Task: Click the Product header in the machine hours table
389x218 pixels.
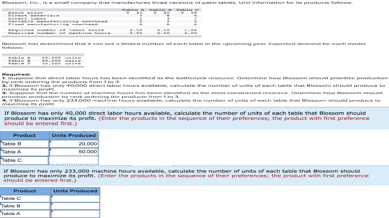Action: pos(25,191)
